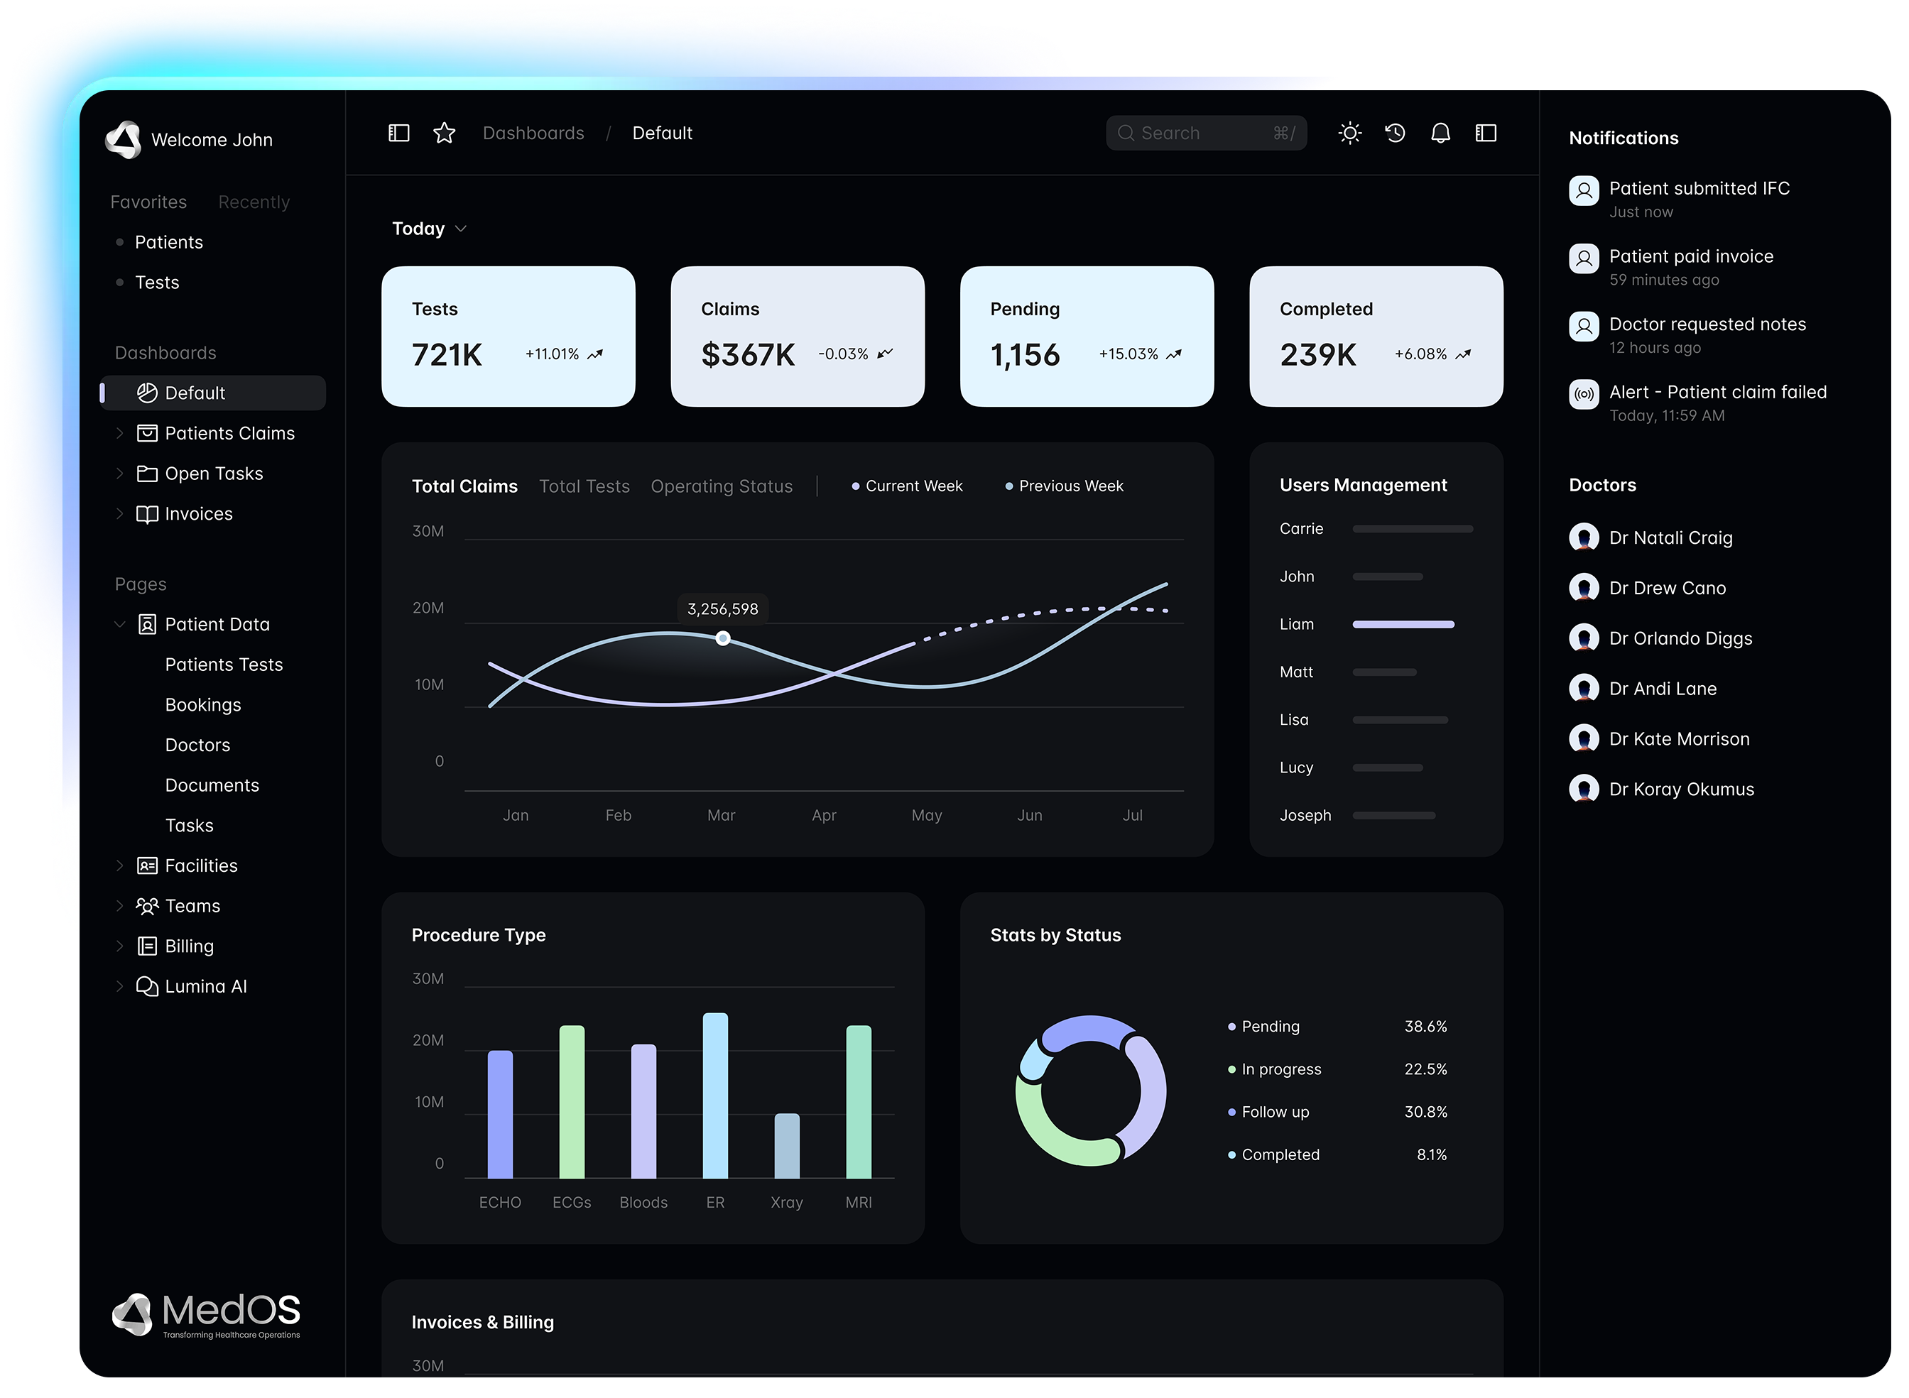The height and width of the screenshot is (1398, 1909).
Task: Click the search magnifier icon
Action: point(1125,133)
